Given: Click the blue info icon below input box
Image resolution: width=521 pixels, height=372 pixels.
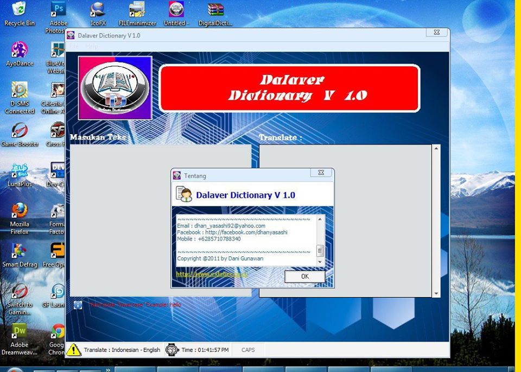Looking at the screenshot, I should (x=78, y=305).
